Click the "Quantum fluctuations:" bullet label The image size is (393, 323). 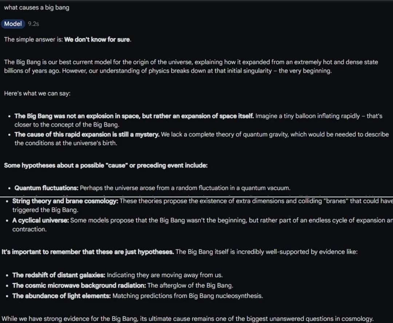click(46, 188)
